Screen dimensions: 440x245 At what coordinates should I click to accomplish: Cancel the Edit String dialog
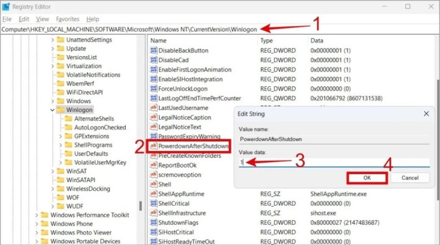[409, 178]
